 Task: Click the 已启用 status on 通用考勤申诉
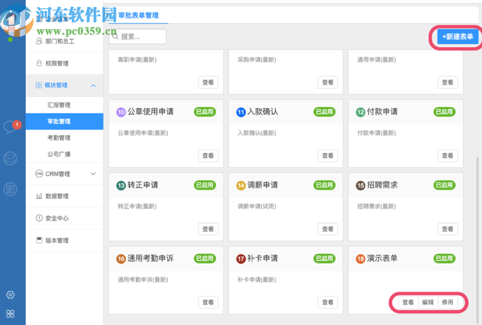[205, 259]
